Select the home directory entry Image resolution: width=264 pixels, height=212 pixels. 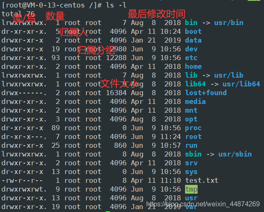pos(193,66)
